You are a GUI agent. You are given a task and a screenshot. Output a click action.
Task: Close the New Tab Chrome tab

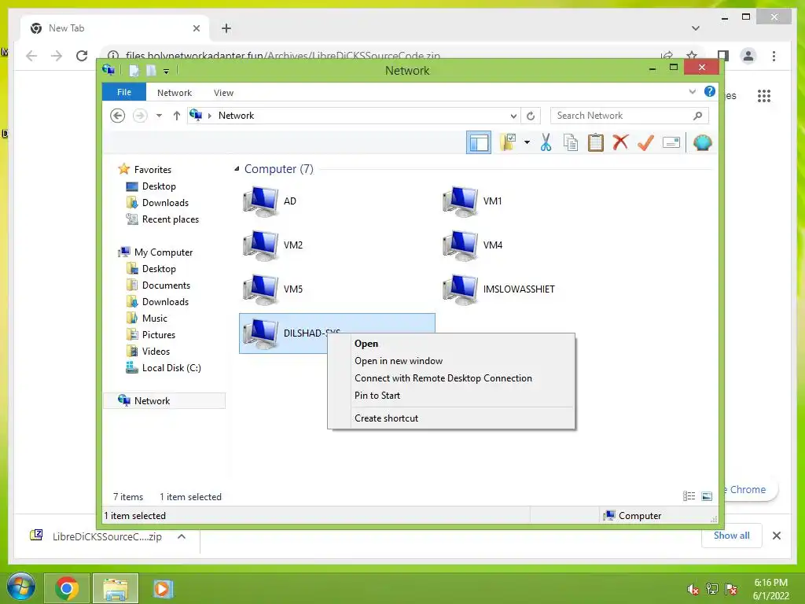(196, 28)
